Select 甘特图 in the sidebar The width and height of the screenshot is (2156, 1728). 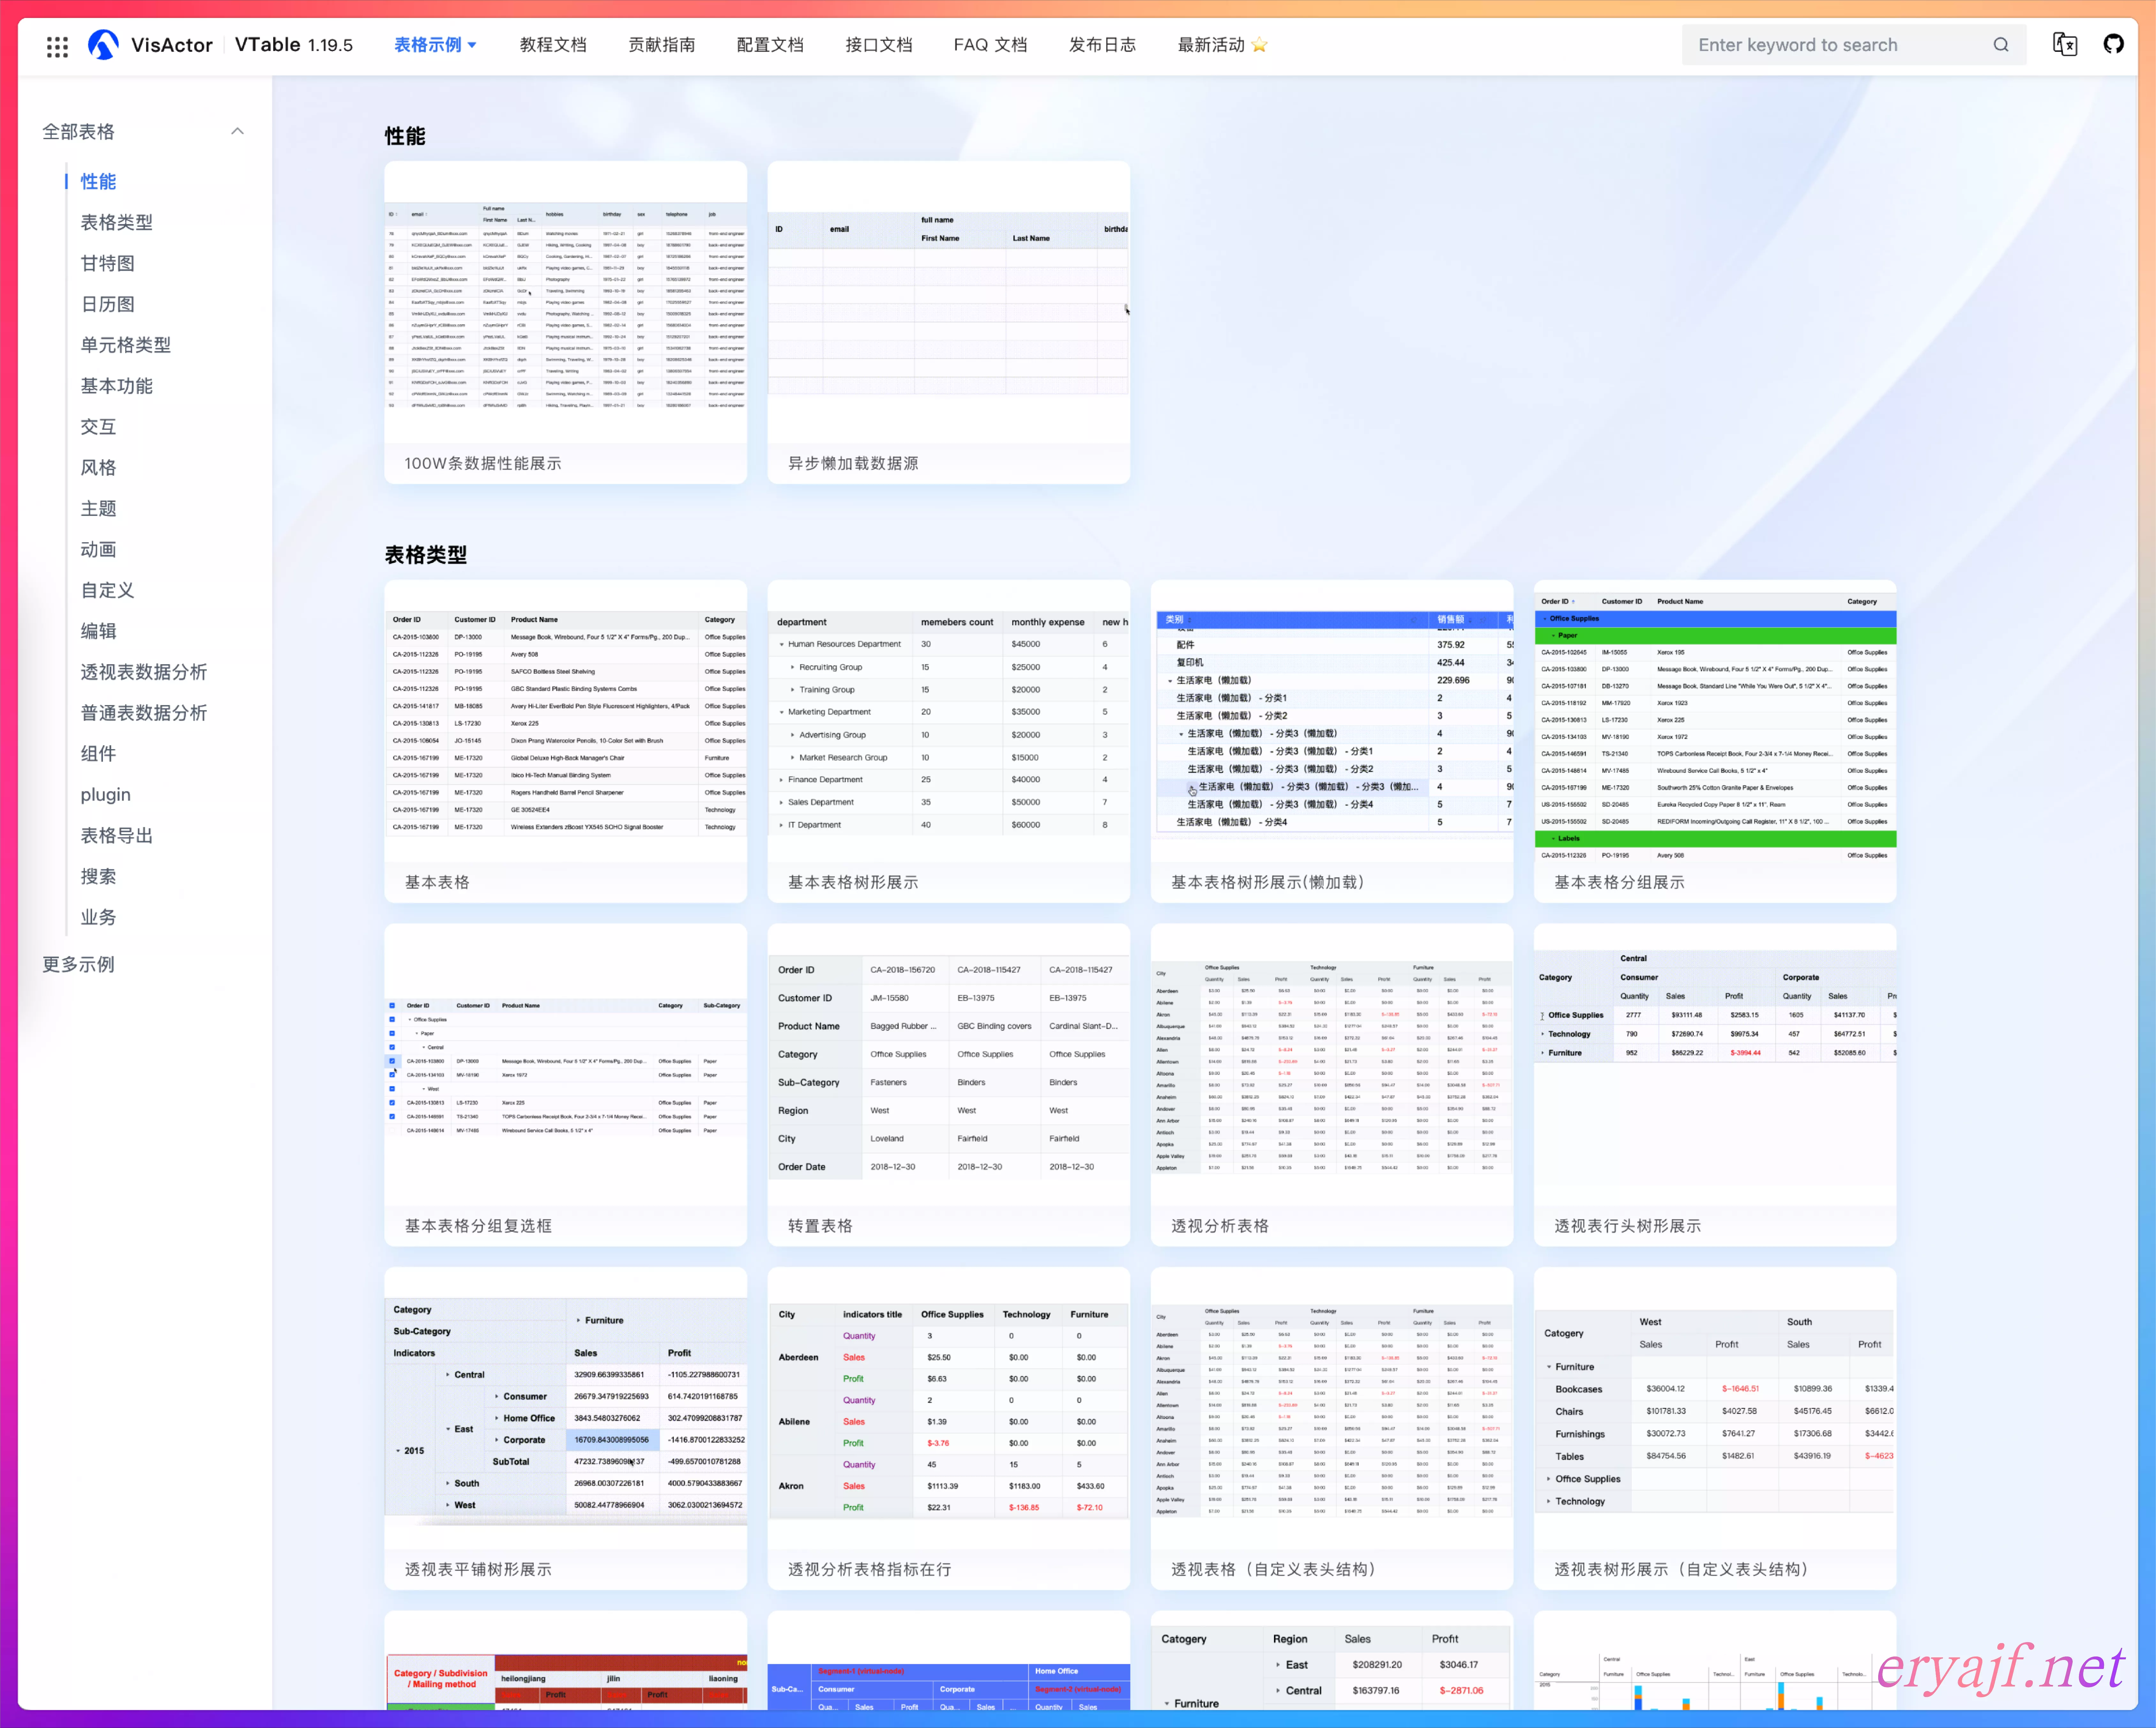coord(107,264)
